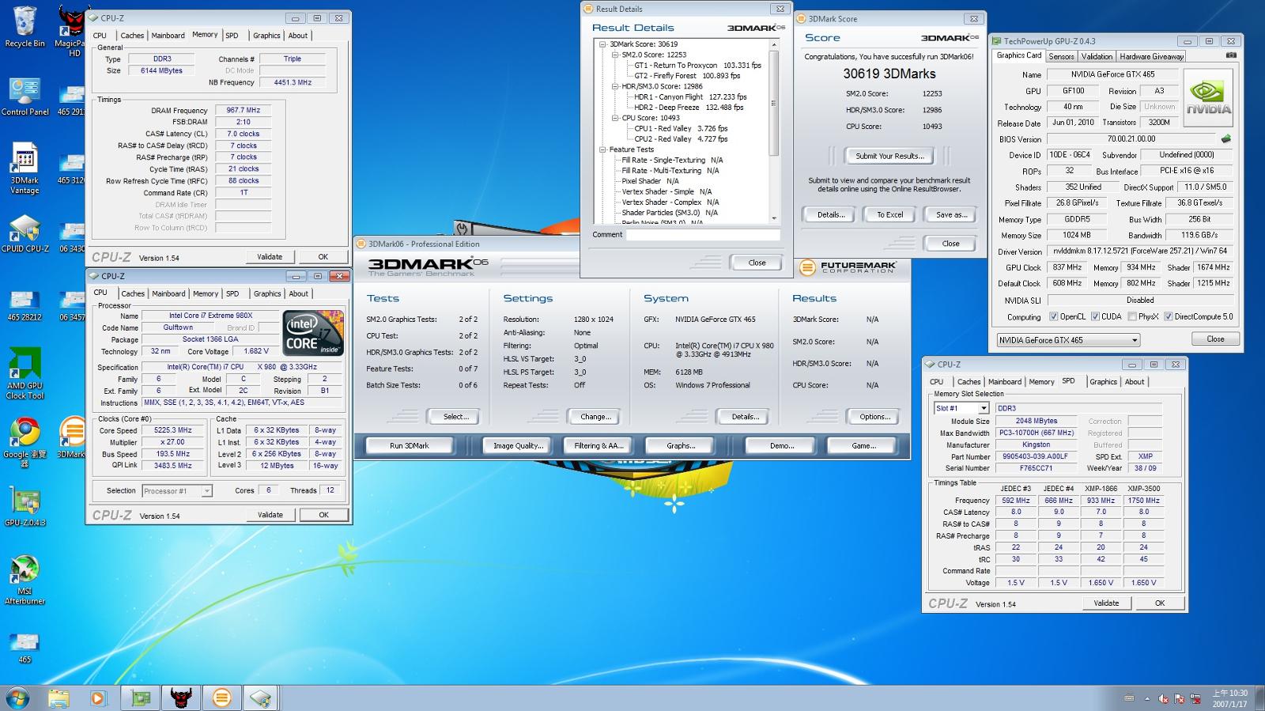Open Caches tab in top CPU-Z window
This screenshot has height=711, width=1265.
132,36
